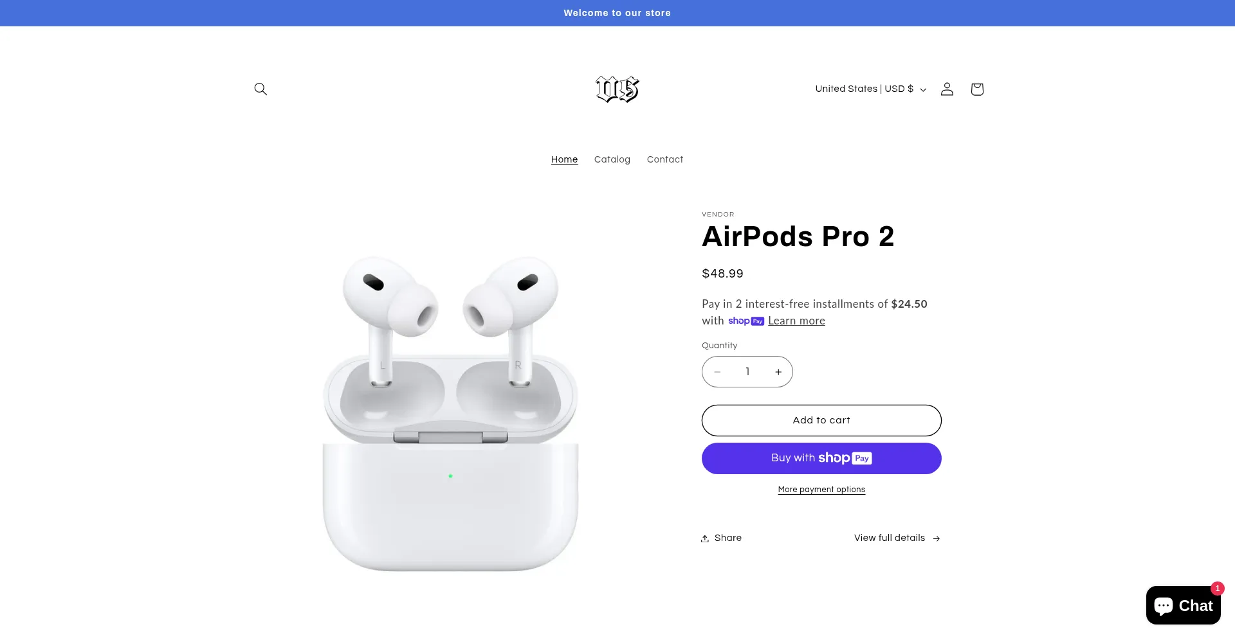Screen dimensions: 1235x638
Task: Click the store logo
Action: pos(617,89)
